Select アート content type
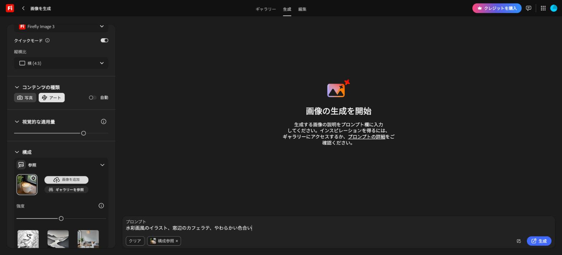This screenshot has height=255, width=562. 52,98
